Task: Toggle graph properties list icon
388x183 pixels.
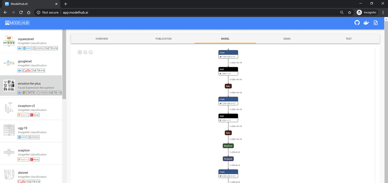Action: pyautogui.click(x=80, y=52)
